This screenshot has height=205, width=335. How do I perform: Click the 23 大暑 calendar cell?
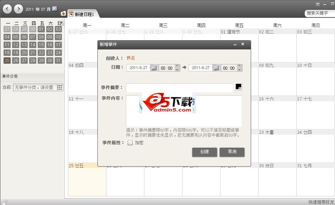[x=277, y=146]
